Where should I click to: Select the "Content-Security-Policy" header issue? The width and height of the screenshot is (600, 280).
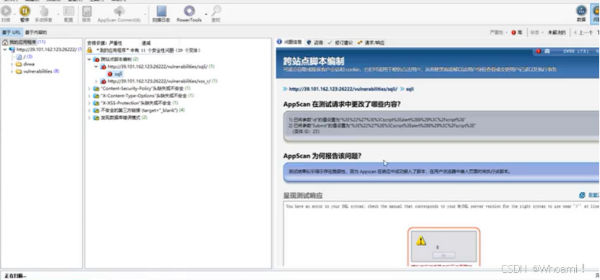(x=142, y=89)
